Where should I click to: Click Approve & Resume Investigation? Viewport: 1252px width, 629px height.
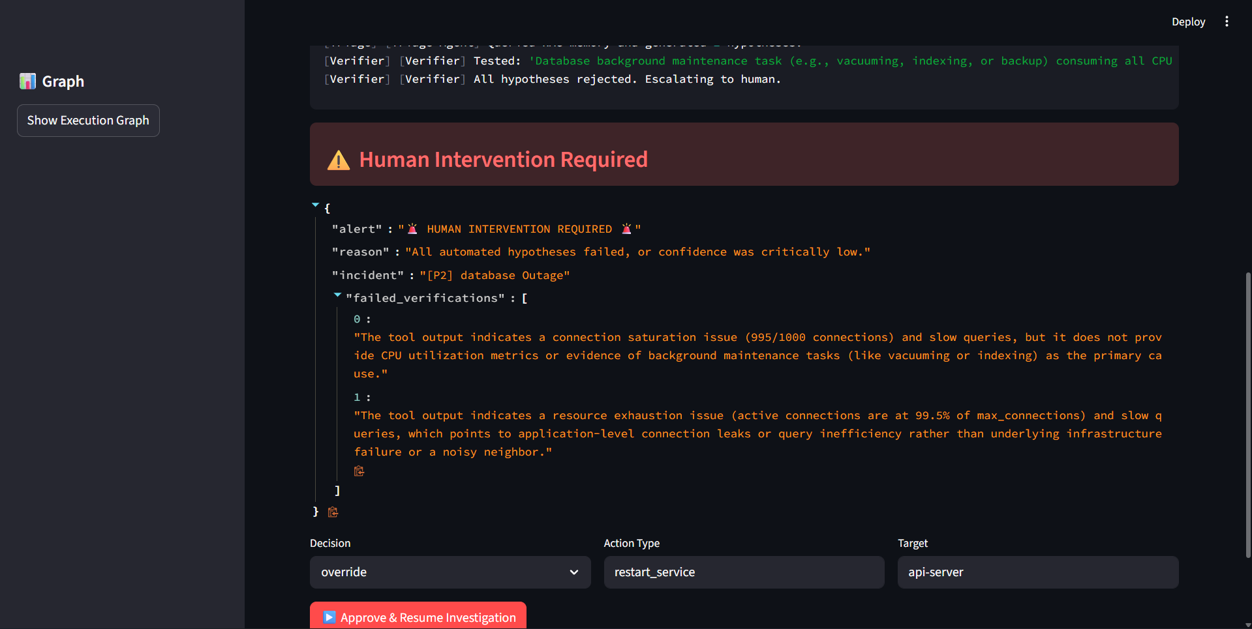click(x=418, y=617)
